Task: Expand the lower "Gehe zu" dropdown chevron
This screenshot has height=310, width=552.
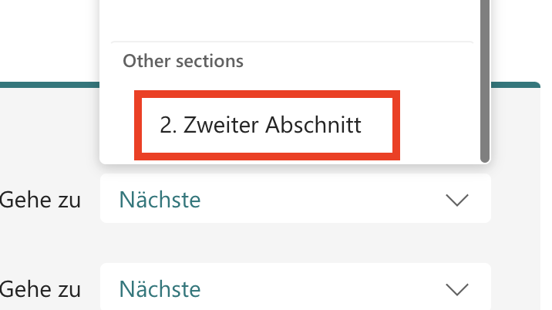Action: pos(457,289)
